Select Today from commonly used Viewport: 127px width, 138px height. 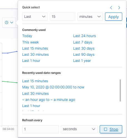[27, 36]
